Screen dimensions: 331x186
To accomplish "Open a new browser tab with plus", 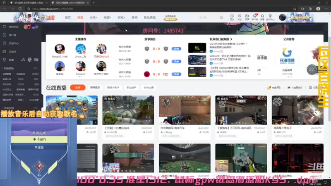I will pos(94,3).
